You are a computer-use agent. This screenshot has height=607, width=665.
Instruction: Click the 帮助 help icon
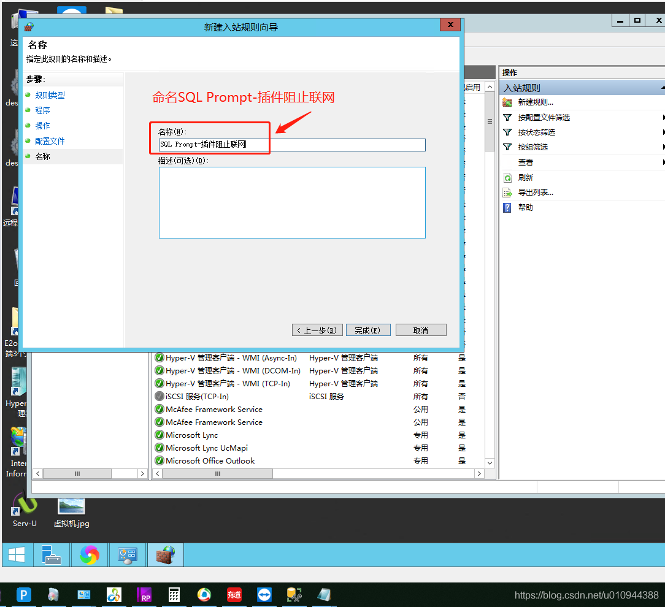click(507, 208)
